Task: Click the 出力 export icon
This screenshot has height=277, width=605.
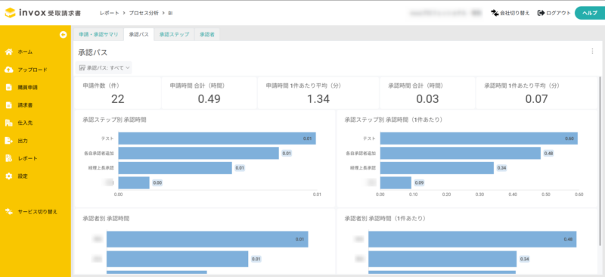Action: (x=9, y=141)
